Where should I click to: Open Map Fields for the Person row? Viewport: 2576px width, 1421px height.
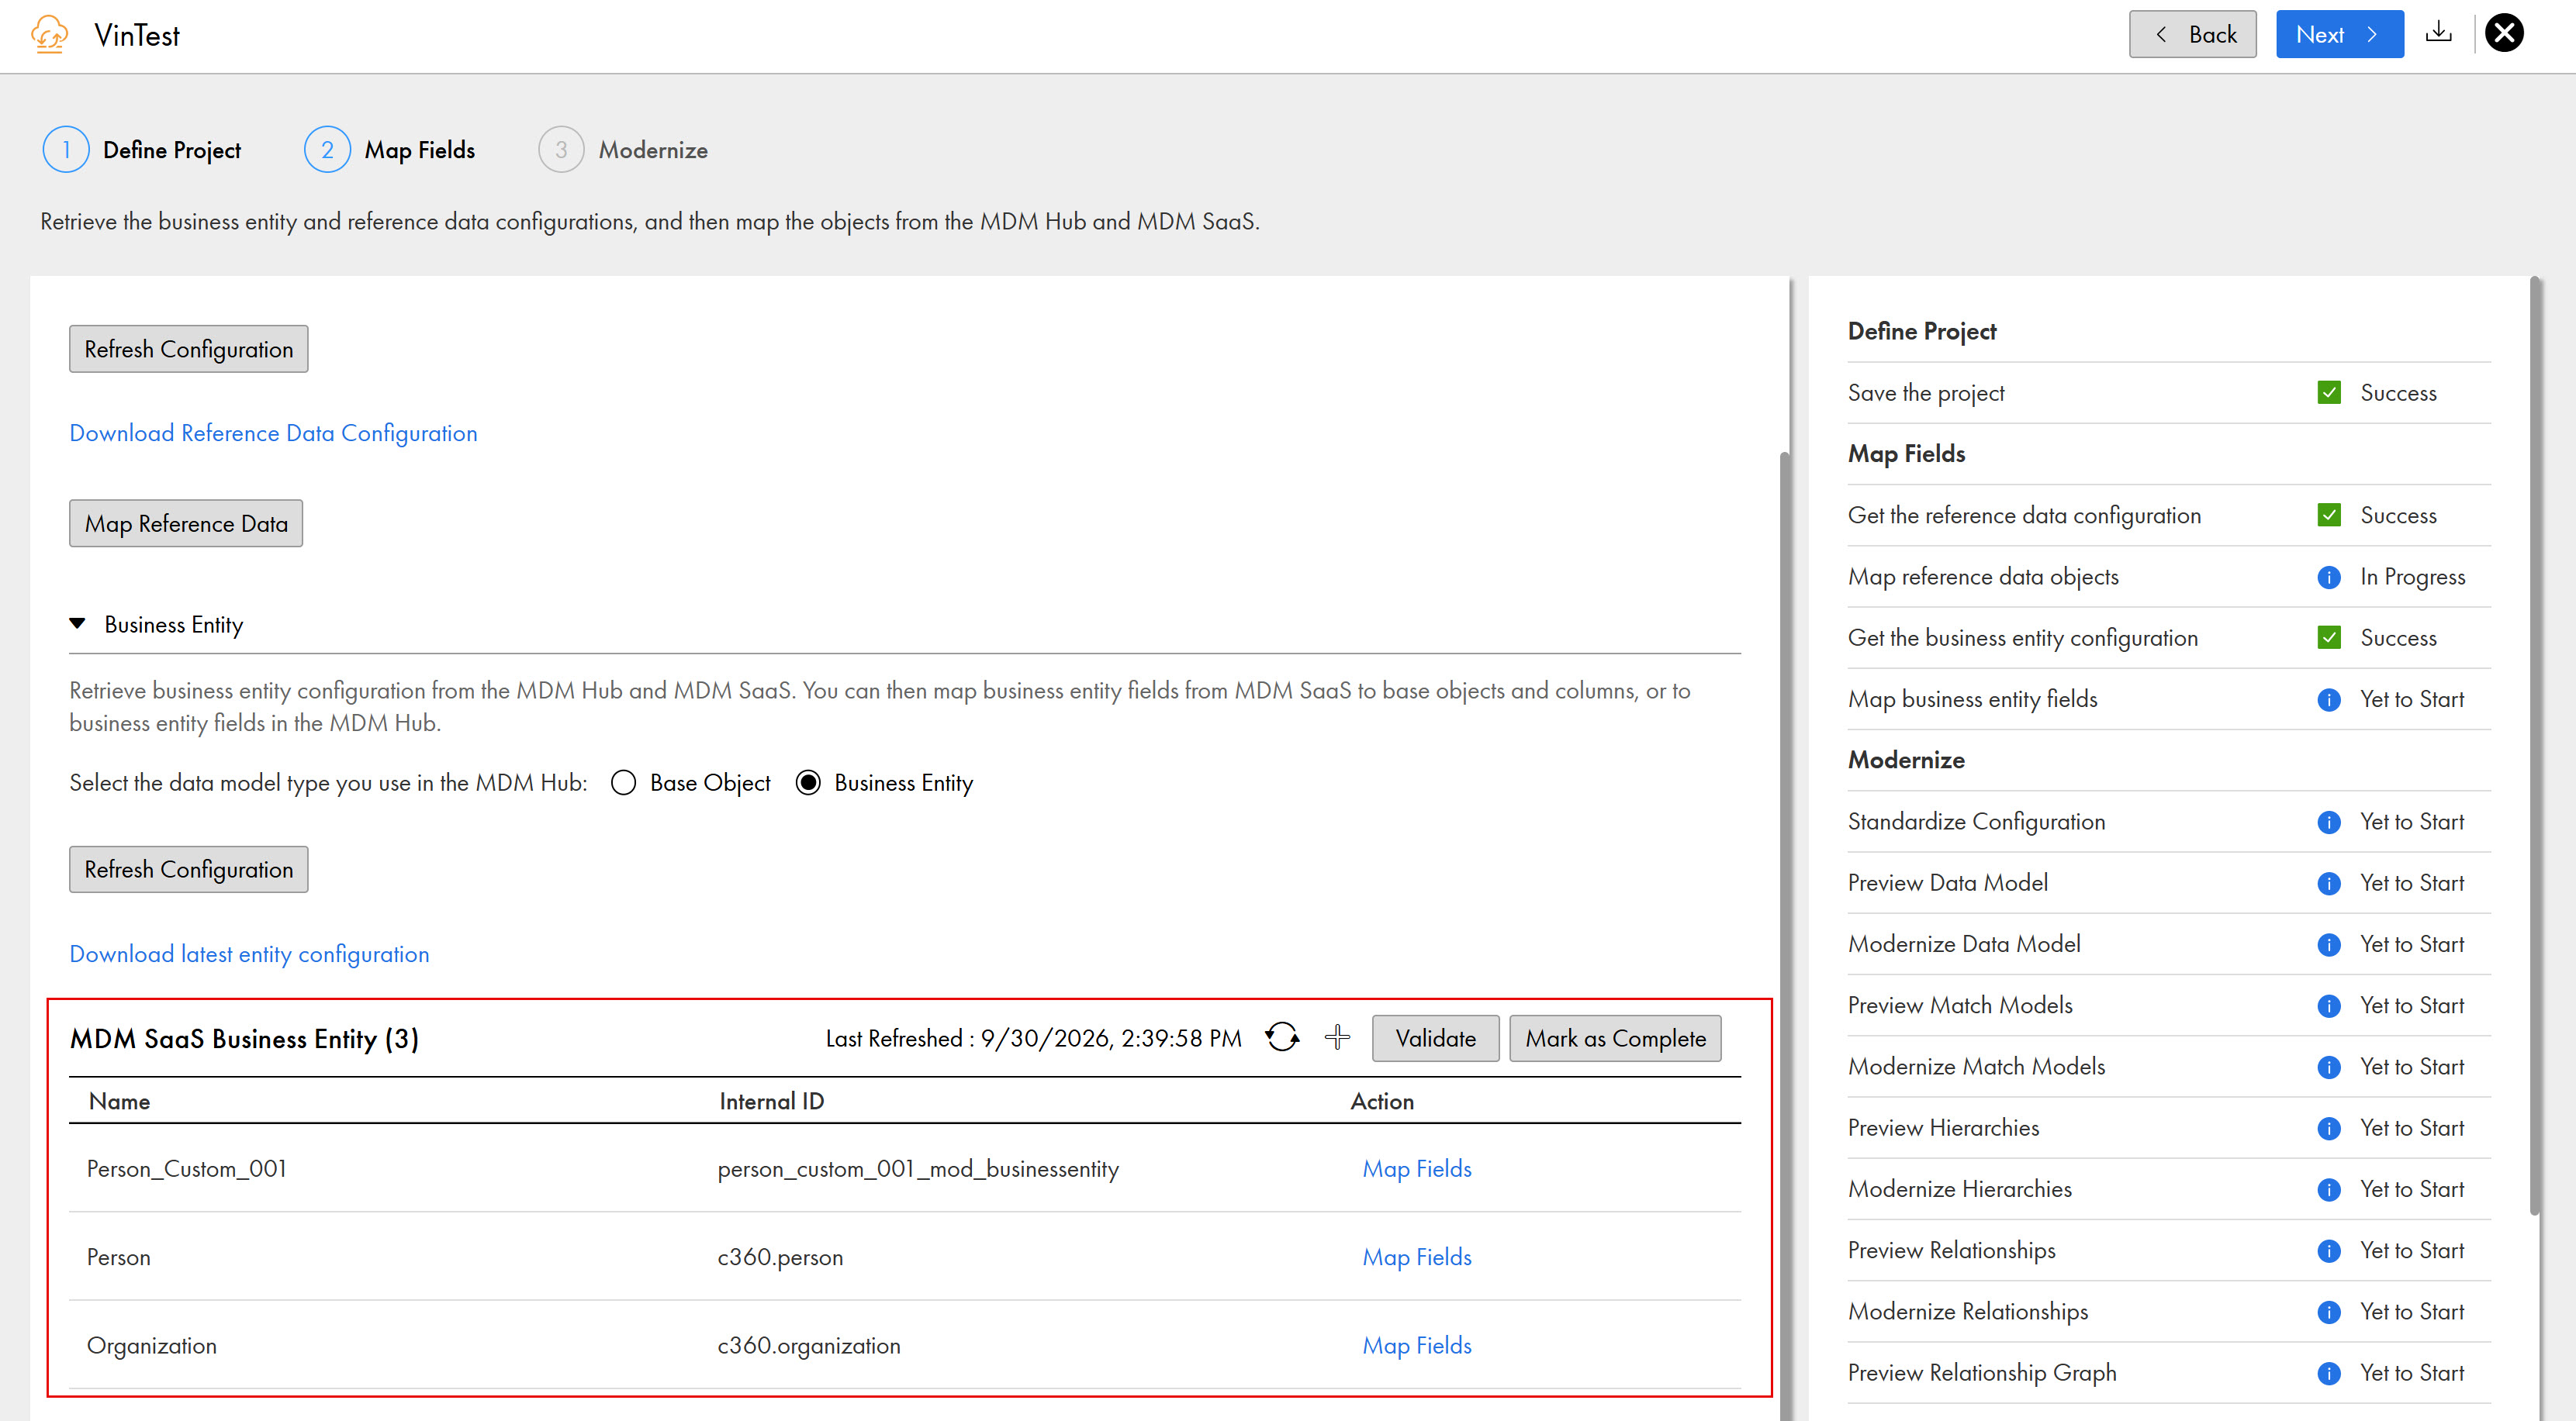(1416, 1256)
